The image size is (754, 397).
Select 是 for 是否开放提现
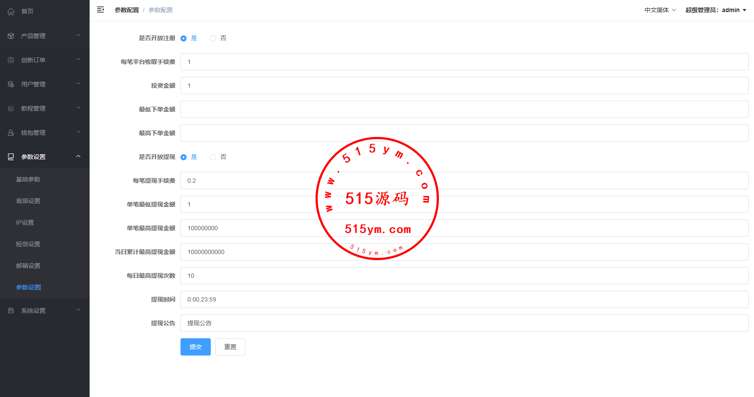pyautogui.click(x=184, y=157)
